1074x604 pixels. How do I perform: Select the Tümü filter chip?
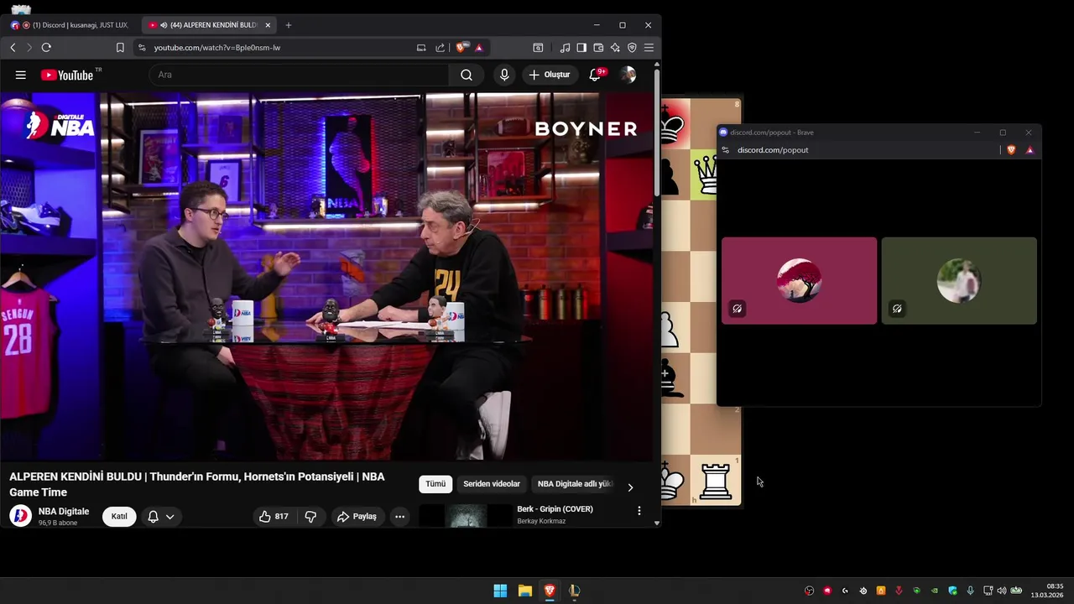coord(435,484)
